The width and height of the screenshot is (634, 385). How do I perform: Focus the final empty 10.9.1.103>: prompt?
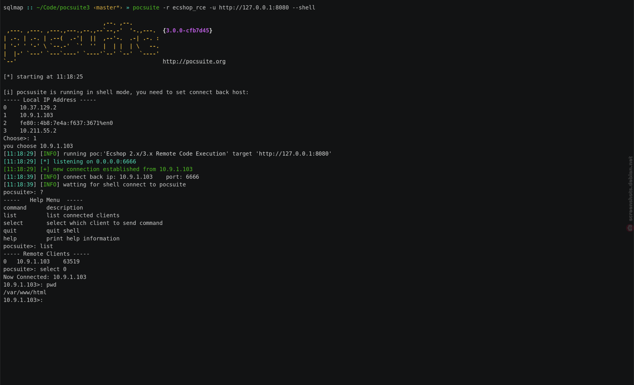[x=23, y=300]
